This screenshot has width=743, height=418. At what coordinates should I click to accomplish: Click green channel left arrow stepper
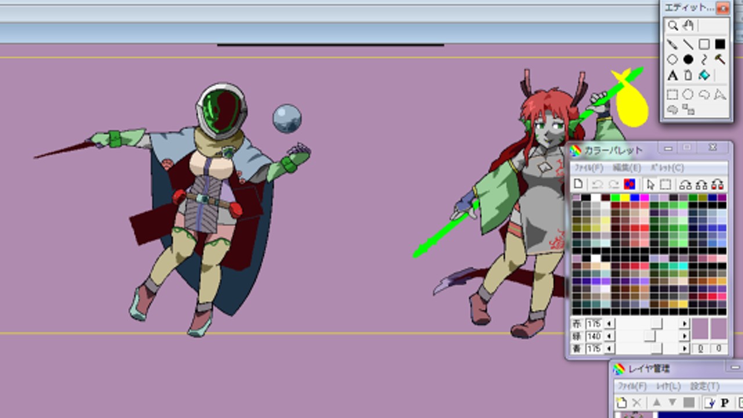(x=609, y=336)
